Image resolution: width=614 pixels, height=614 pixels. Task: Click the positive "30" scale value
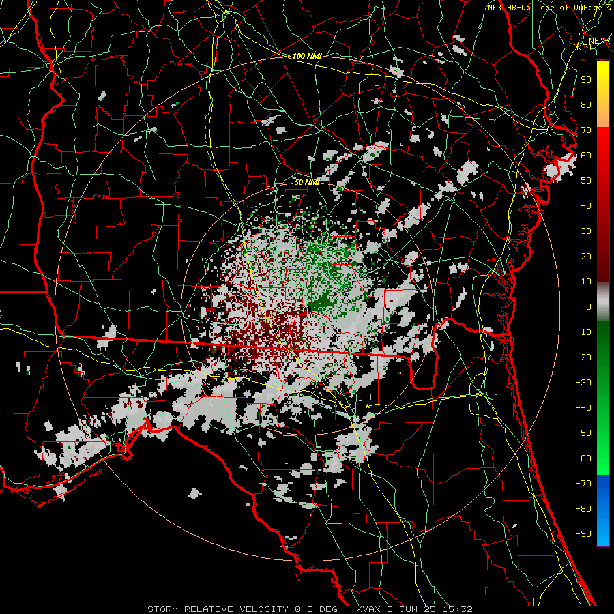[x=586, y=231]
